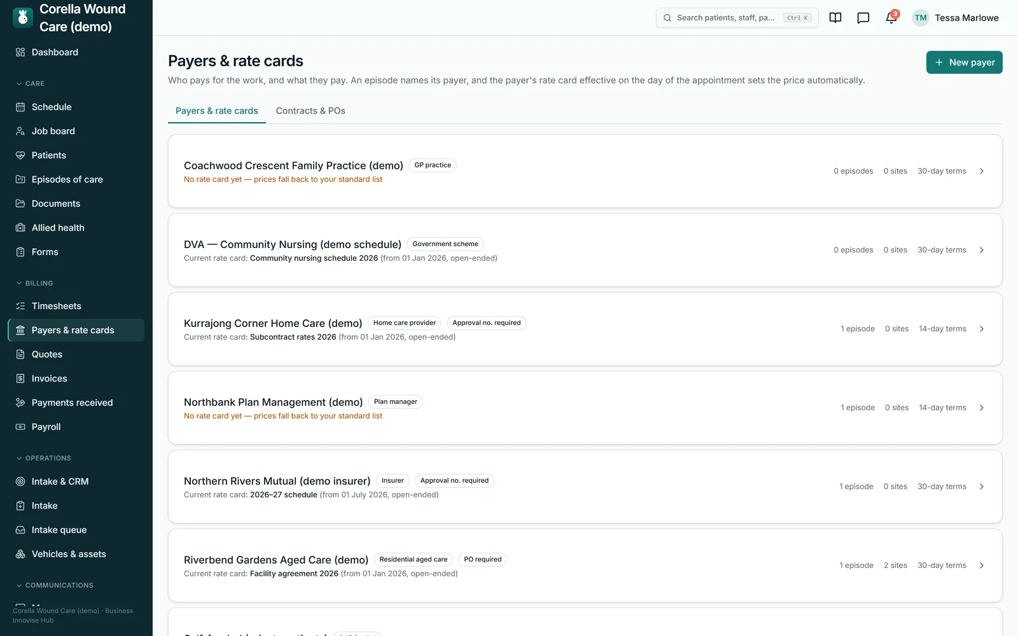Open the Dashboard icon in sidebar
The width and height of the screenshot is (1018, 636).
click(20, 52)
